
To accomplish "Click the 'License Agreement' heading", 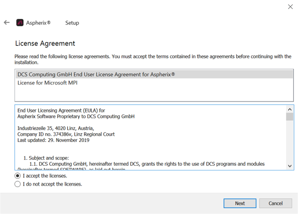I will tap(45, 44).
